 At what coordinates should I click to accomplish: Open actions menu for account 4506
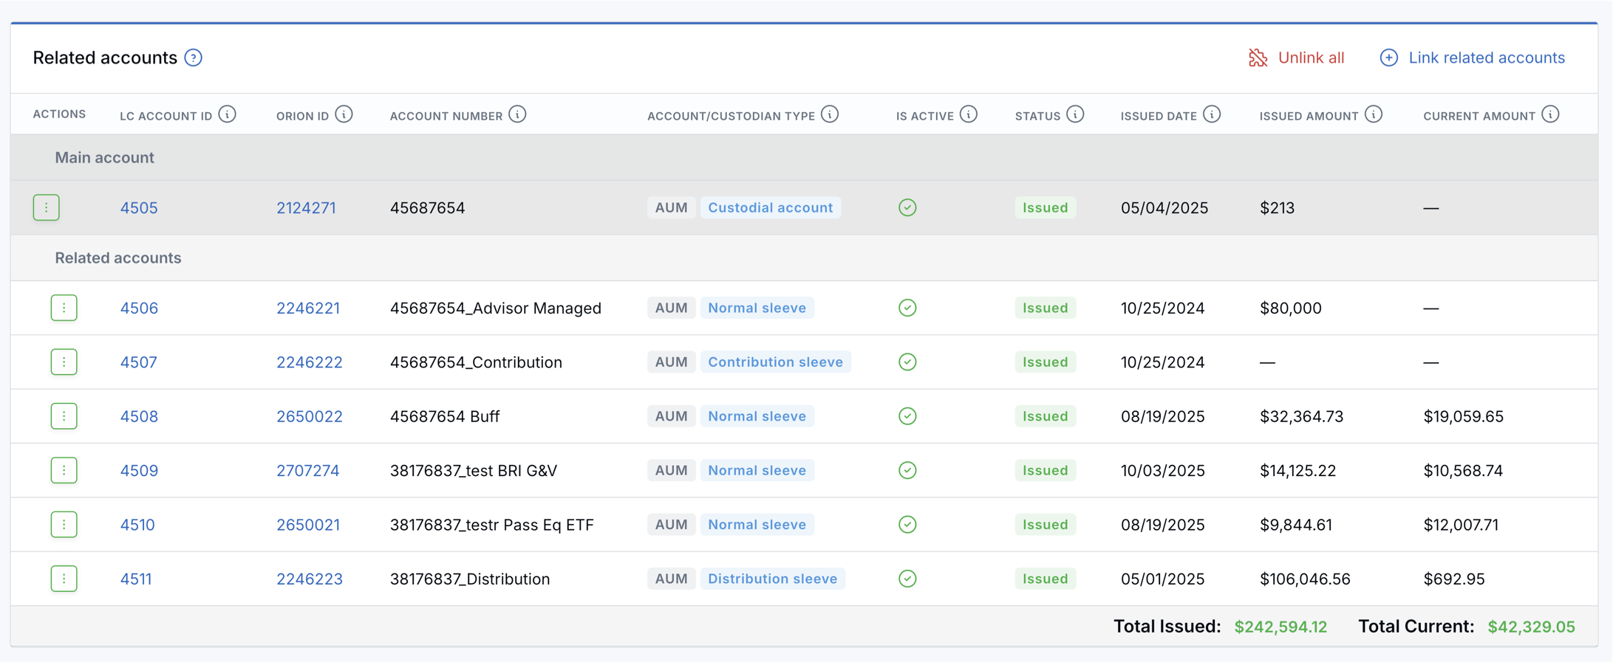point(64,308)
